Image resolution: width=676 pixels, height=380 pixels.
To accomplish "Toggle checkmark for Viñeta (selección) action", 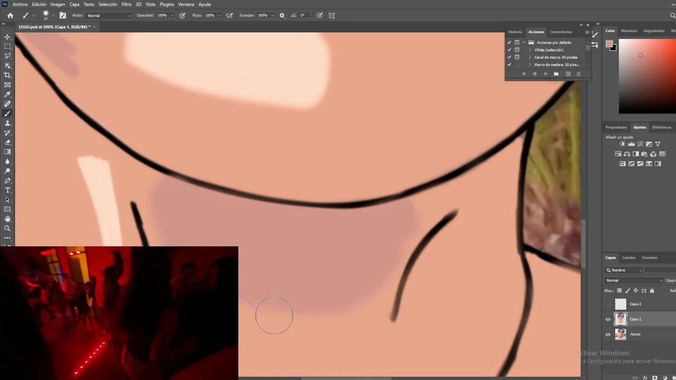I will 509,50.
